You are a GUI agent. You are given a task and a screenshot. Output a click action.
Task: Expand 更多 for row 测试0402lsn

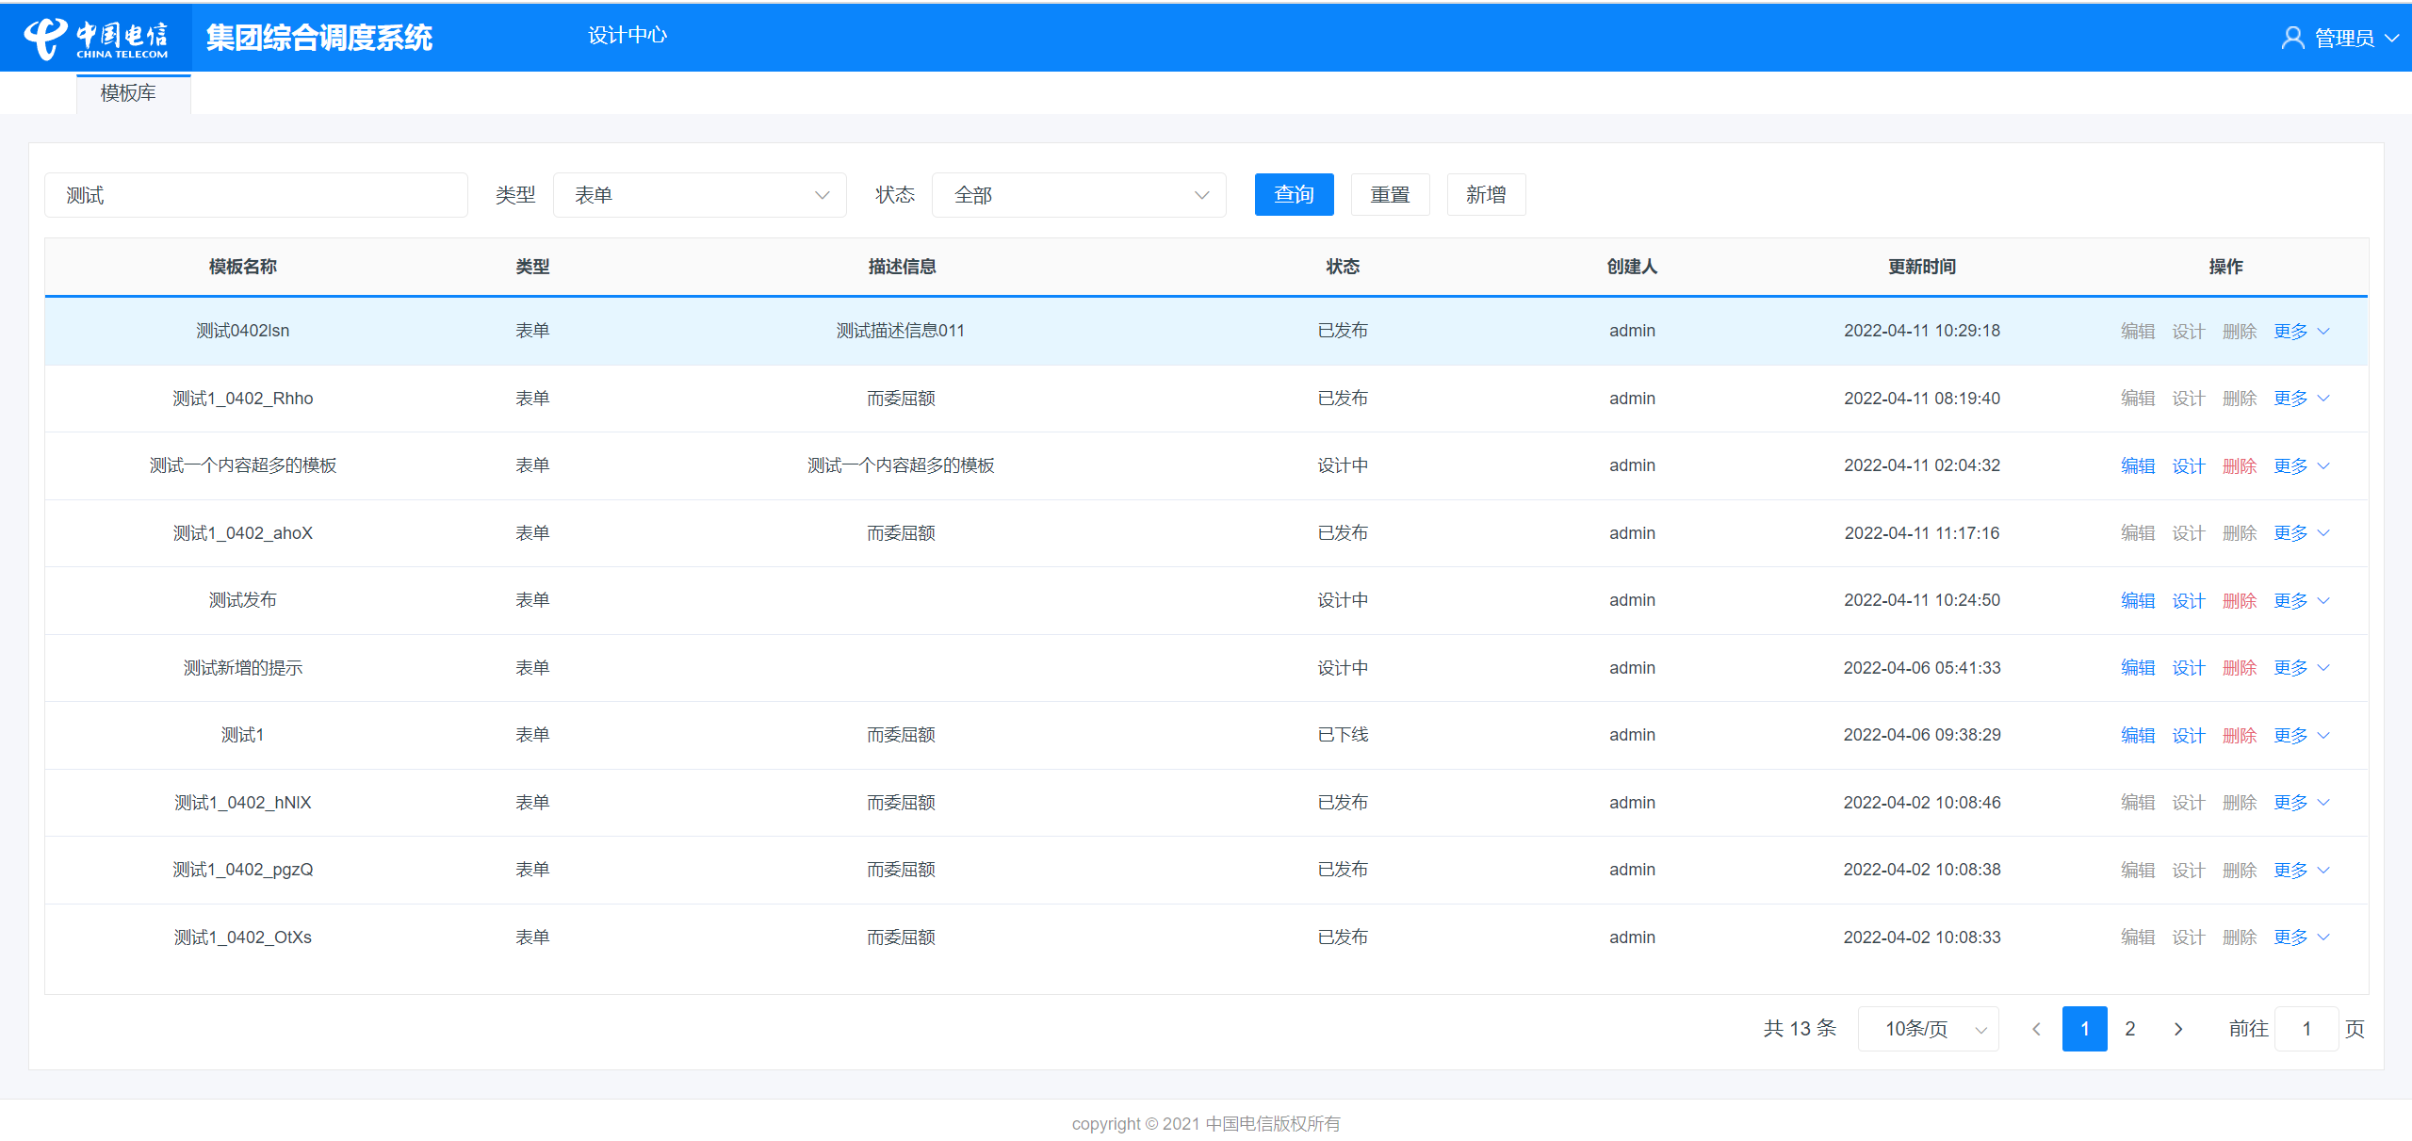tap(2301, 331)
